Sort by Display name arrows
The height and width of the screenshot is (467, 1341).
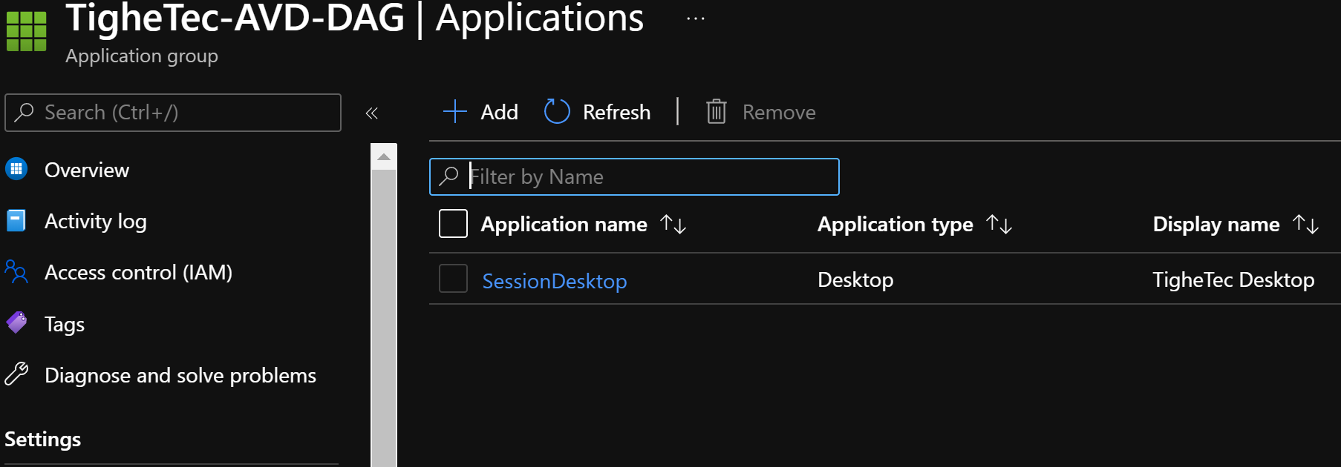pyautogui.click(x=1305, y=224)
